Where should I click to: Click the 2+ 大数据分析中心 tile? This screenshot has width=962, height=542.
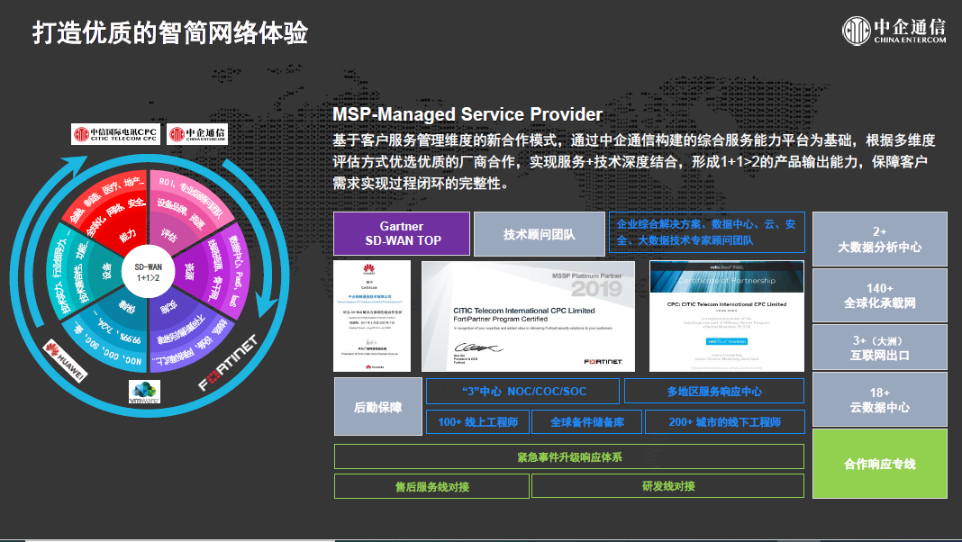[x=880, y=239]
